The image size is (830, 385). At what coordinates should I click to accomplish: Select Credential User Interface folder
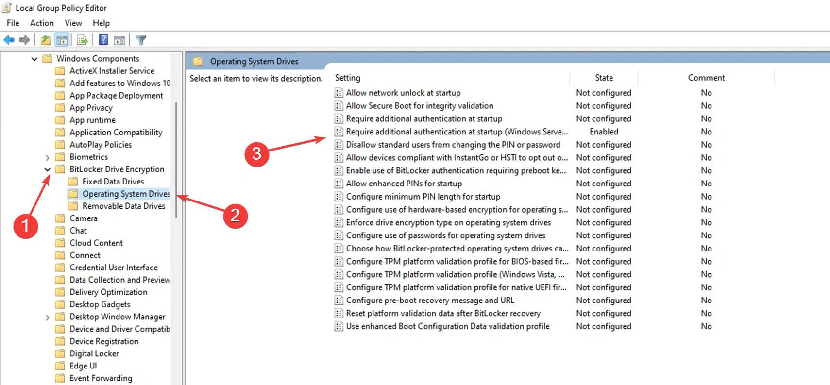click(x=114, y=267)
